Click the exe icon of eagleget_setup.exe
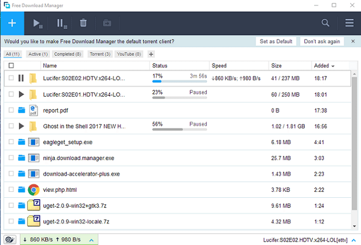The height and width of the screenshot is (245, 361). 33,142
